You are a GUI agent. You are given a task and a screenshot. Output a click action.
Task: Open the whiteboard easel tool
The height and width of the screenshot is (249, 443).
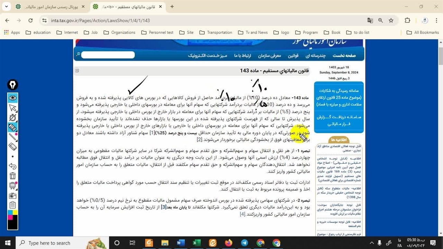[13, 186]
